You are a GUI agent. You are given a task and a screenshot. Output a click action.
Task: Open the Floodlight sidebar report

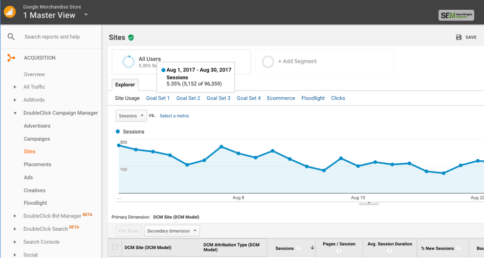pyautogui.click(x=35, y=203)
